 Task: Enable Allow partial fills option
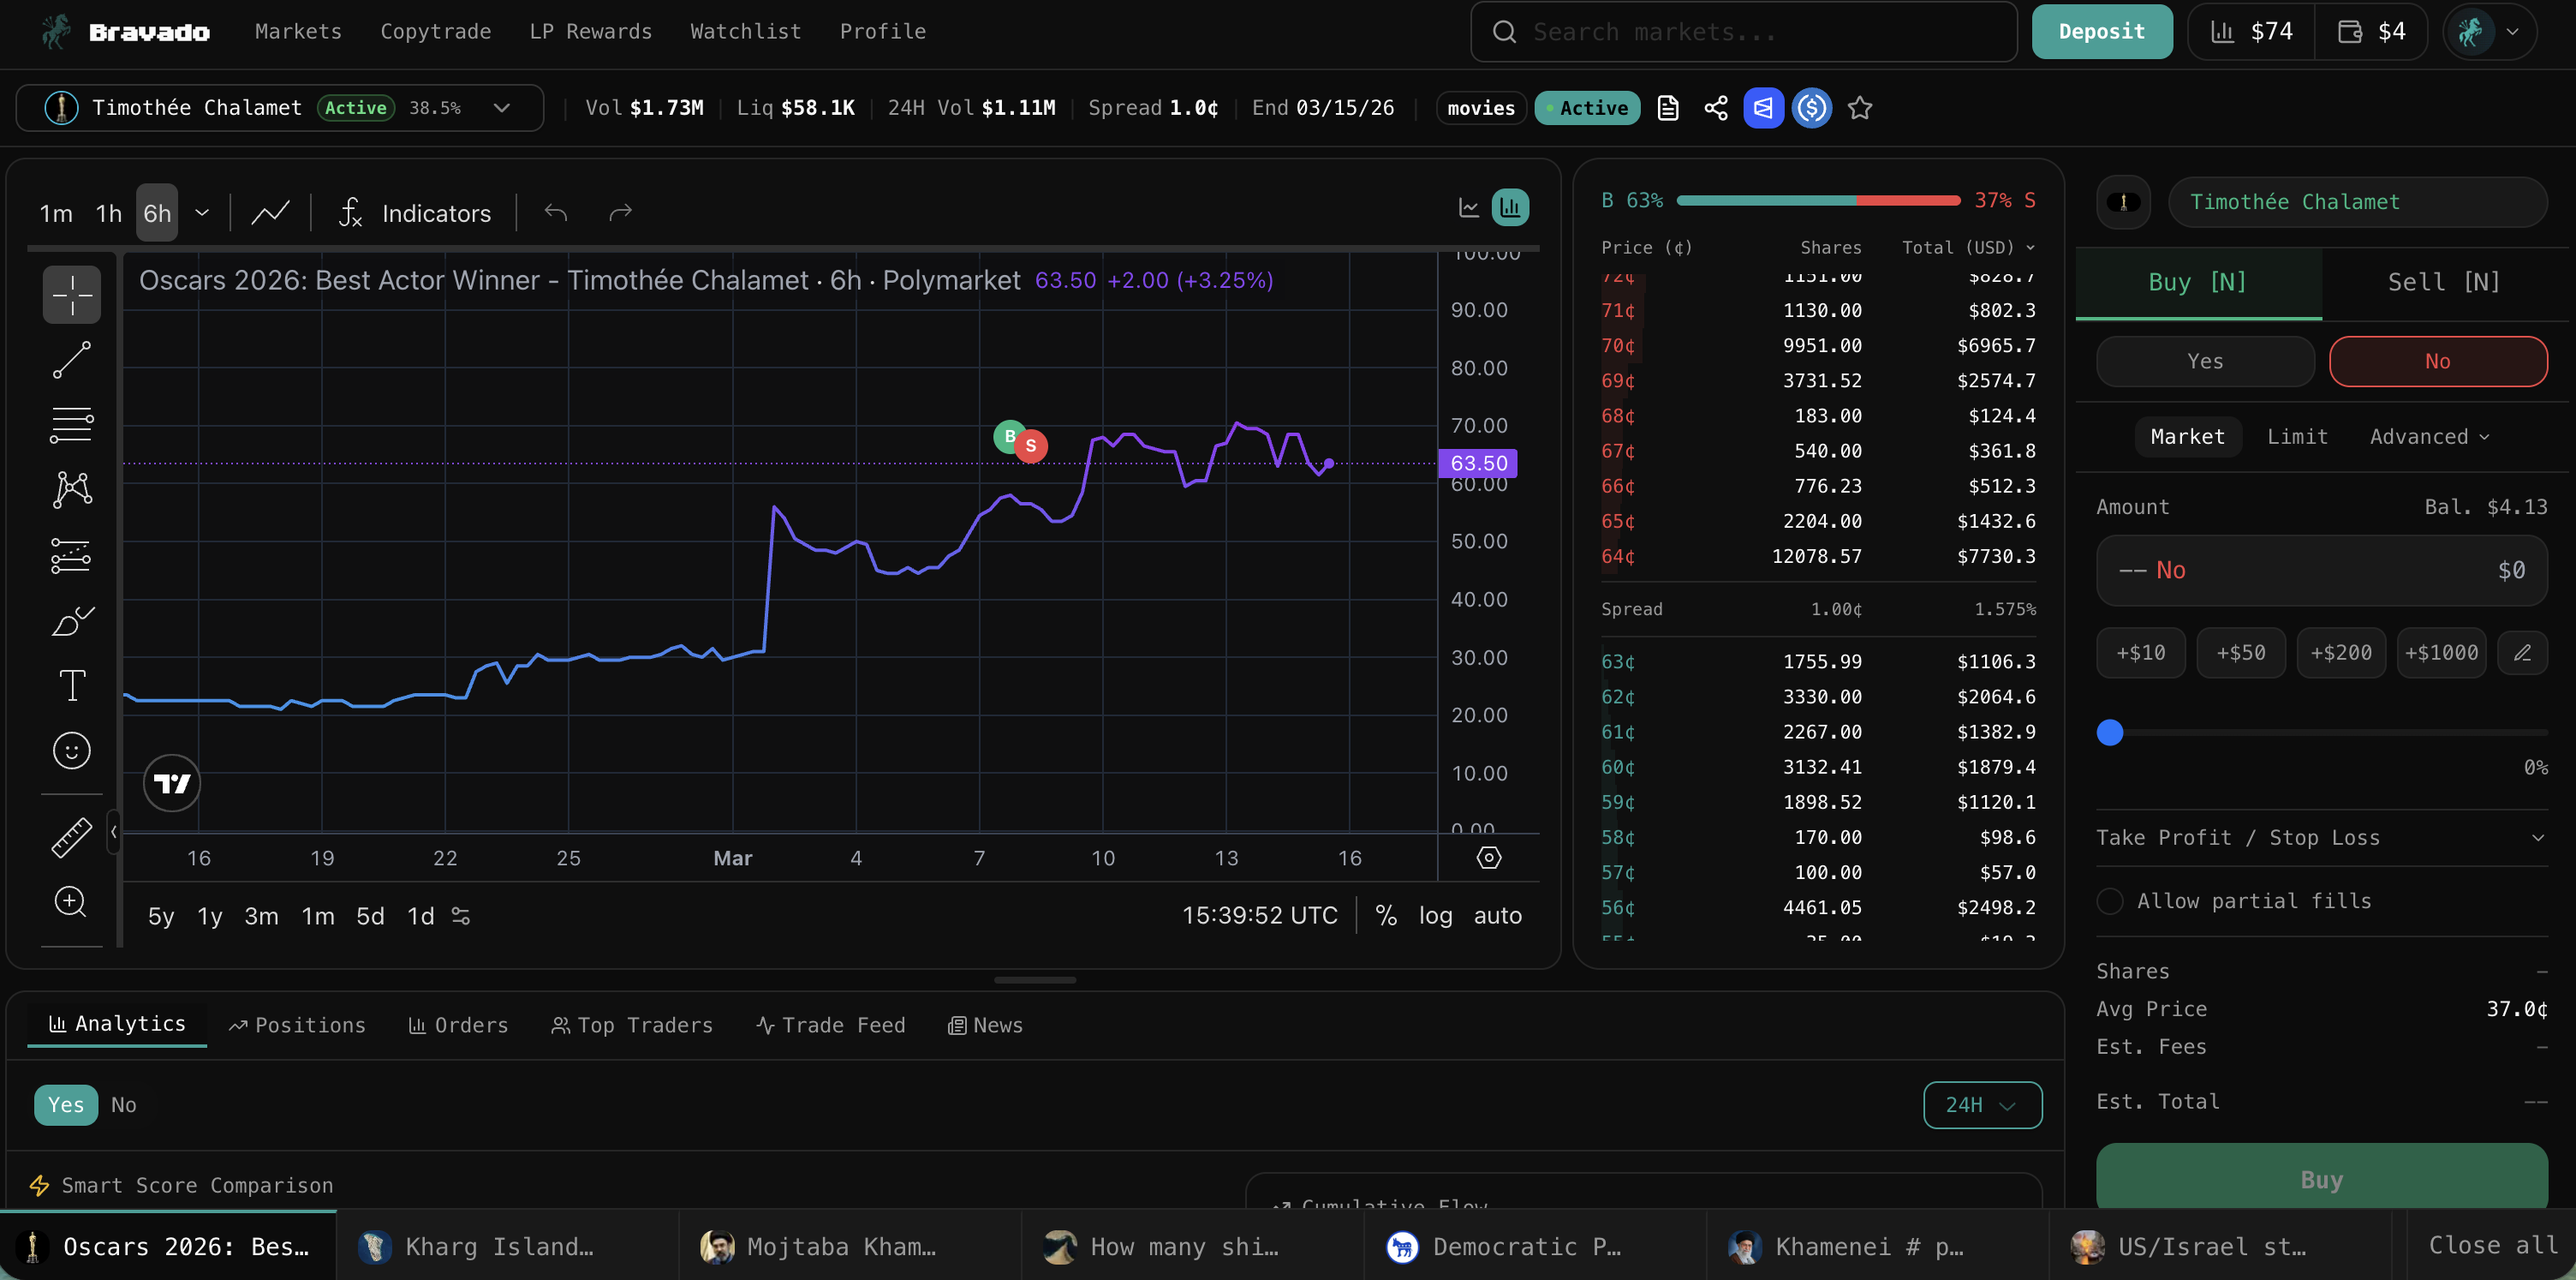(2110, 900)
